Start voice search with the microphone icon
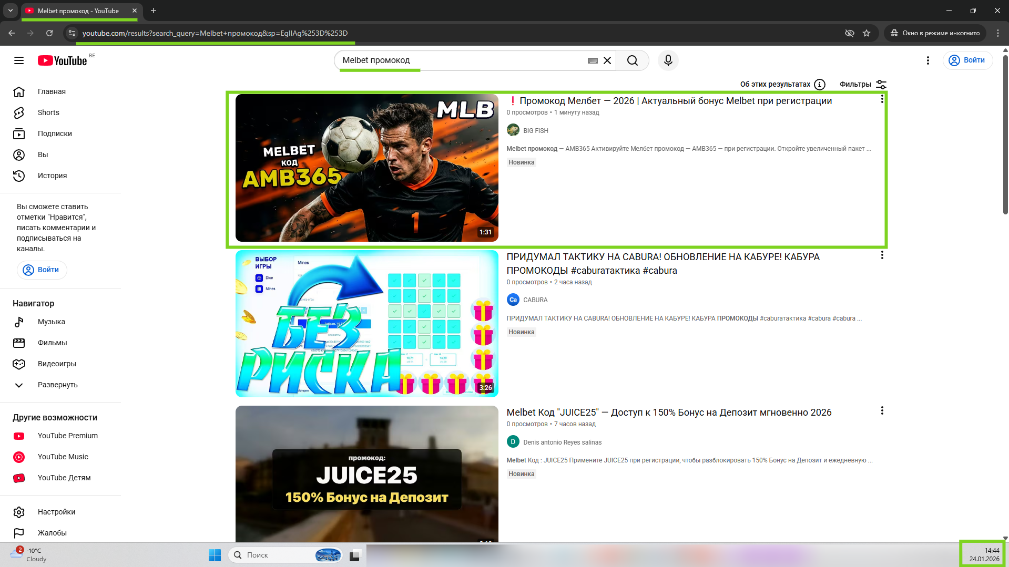The height and width of the screenshot is (567, 1009). 668,60
